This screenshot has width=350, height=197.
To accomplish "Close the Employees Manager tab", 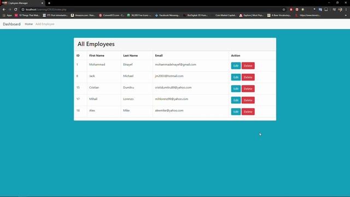I will [42, 3].
